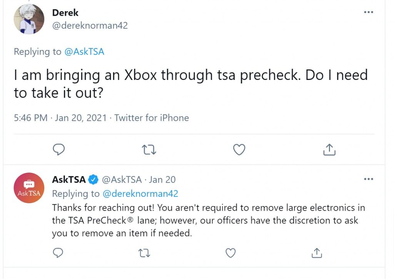Retweet the AskTSA reply
394x279 pixels.
(x=145, y=253)
